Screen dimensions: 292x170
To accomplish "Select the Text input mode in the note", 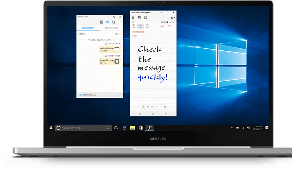I will point(134,26).
